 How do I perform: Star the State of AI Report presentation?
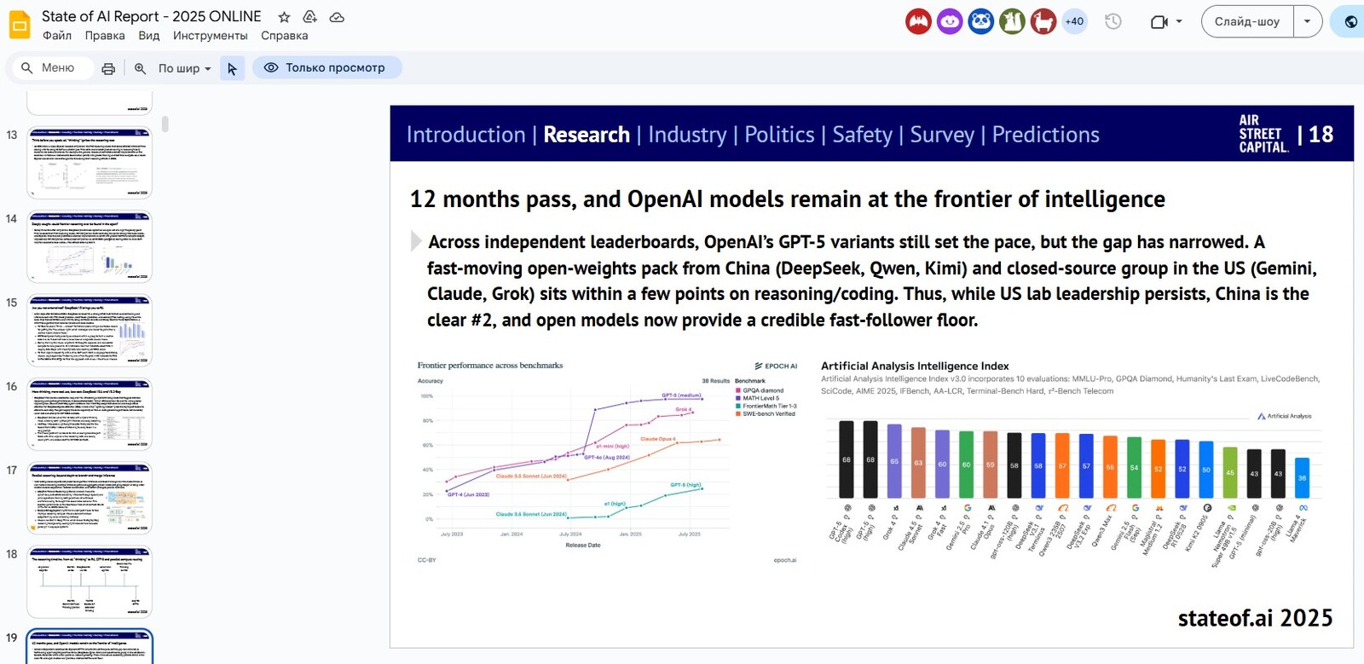[x=284, y=17]
